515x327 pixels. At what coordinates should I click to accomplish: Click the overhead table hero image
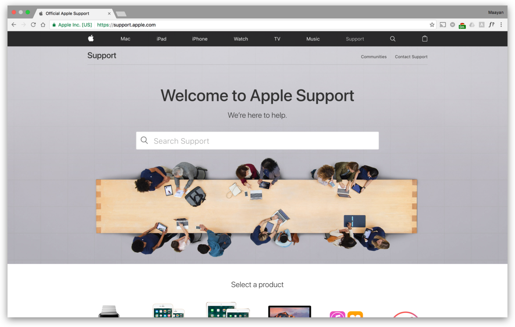(257, 207)
